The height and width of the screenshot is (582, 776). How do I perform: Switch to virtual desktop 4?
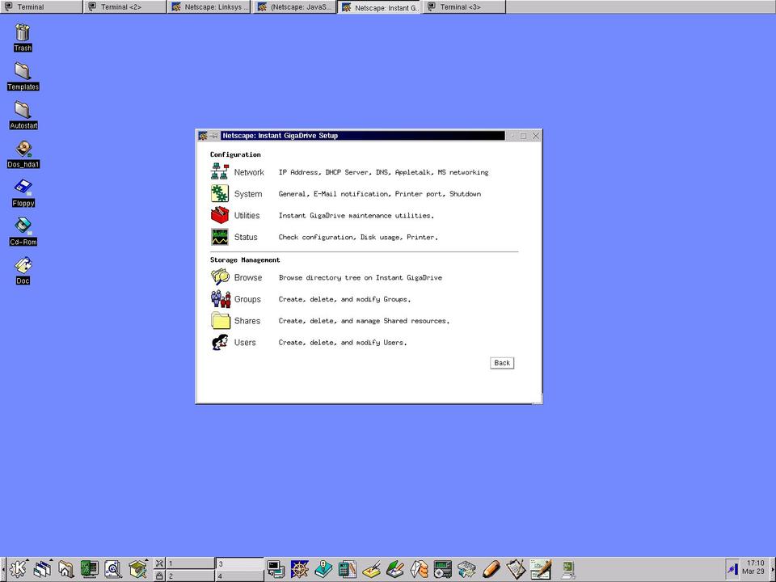tap(239, 576)
